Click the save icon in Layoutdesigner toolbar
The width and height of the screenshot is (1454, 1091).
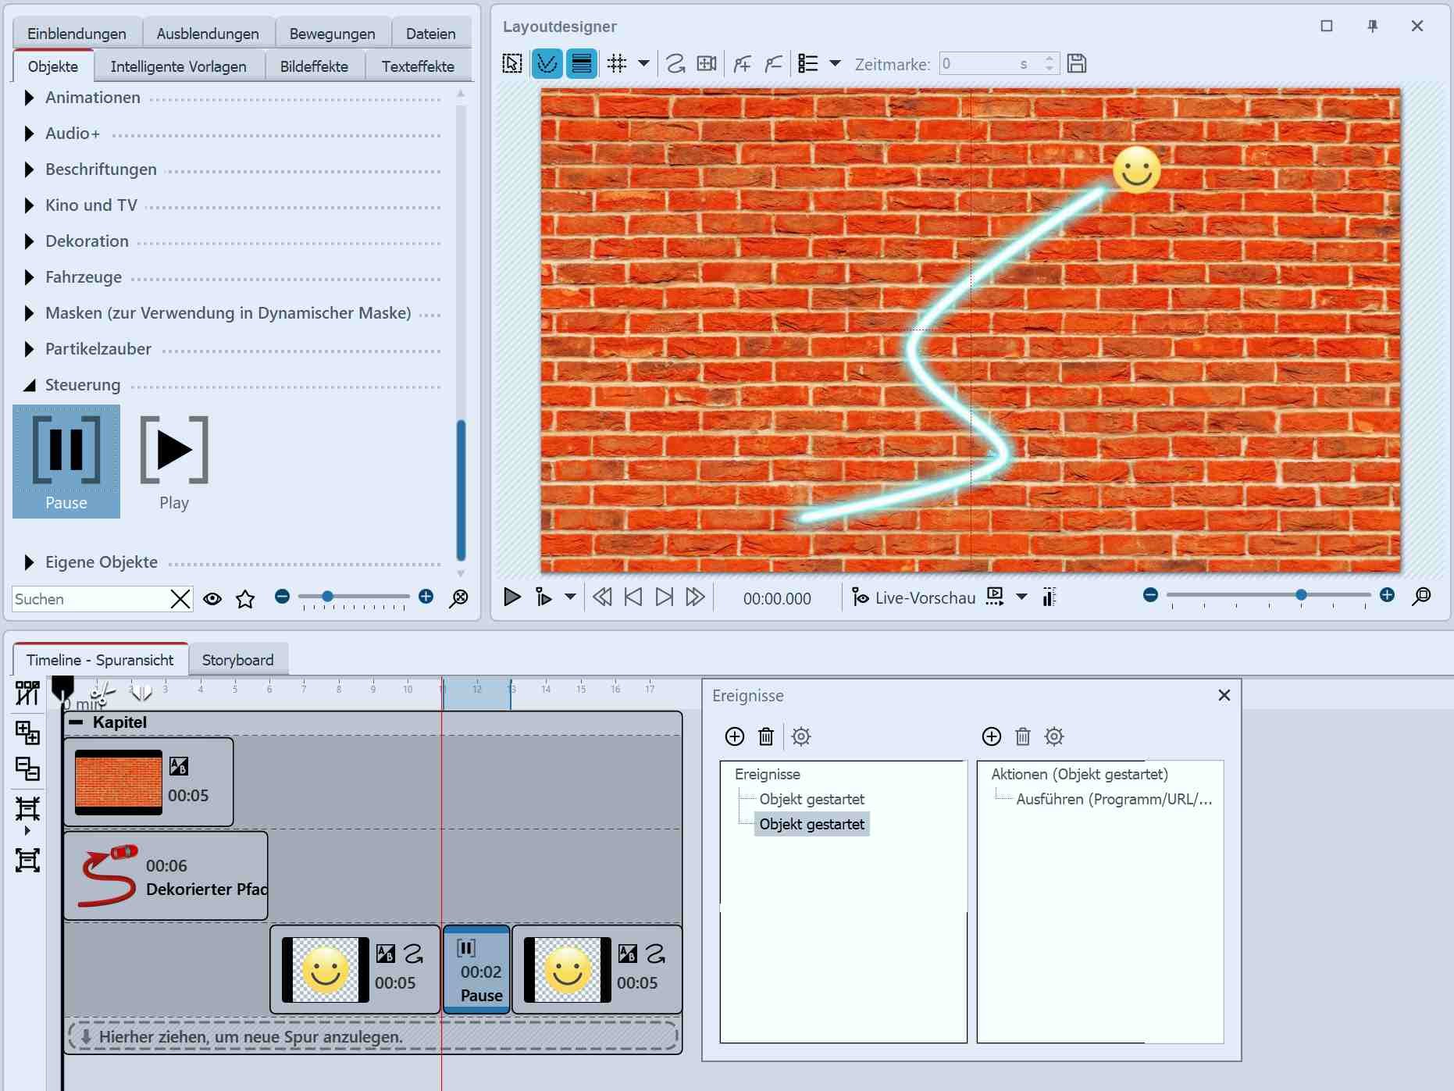coord(1077,64)
